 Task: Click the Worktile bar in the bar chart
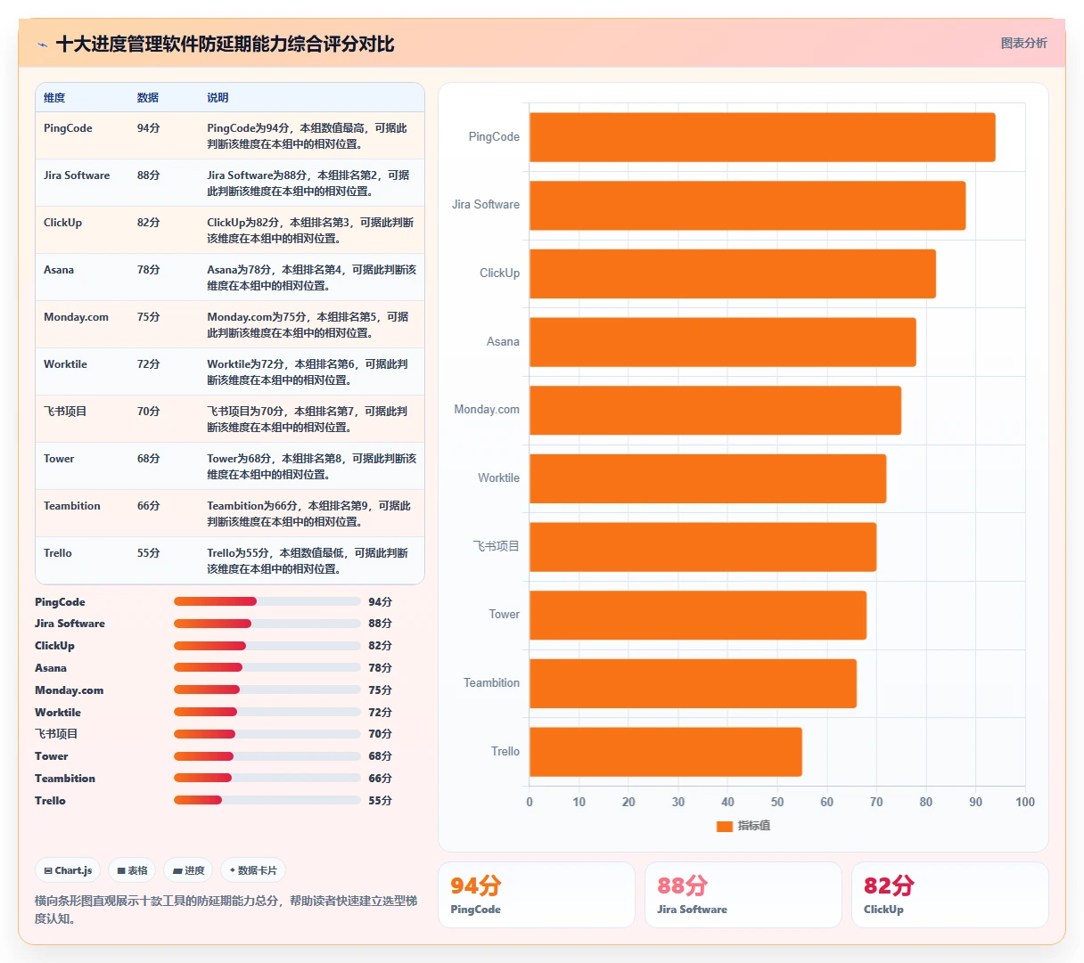tap(708, 478)
